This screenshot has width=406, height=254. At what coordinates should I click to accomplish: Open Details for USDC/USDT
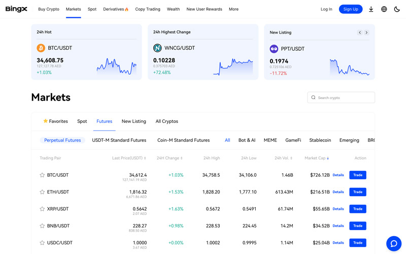338,243
